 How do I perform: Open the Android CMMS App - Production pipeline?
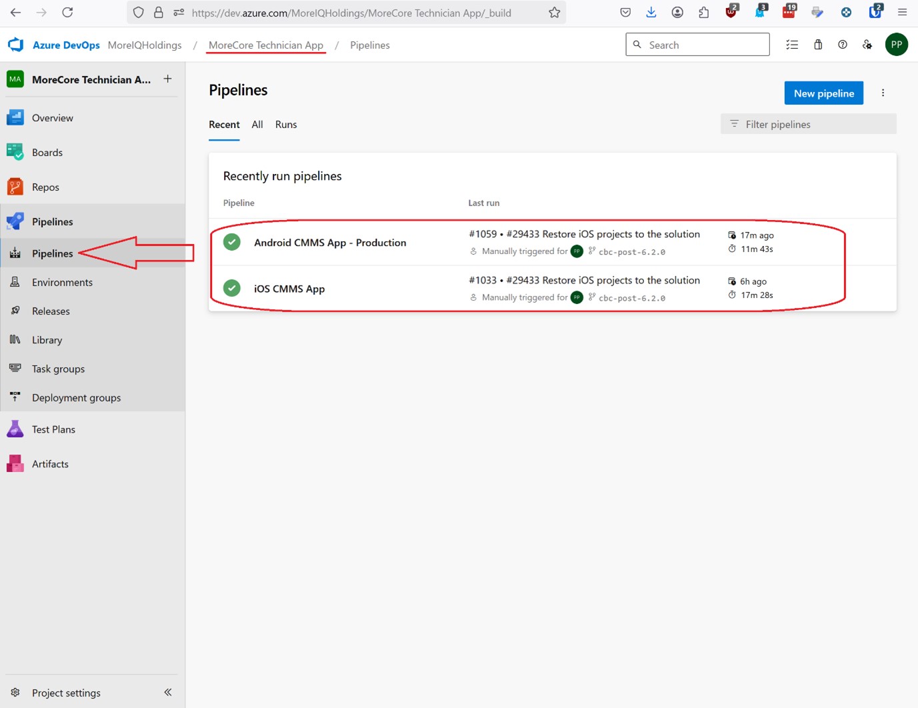click(x=330, y=243)
